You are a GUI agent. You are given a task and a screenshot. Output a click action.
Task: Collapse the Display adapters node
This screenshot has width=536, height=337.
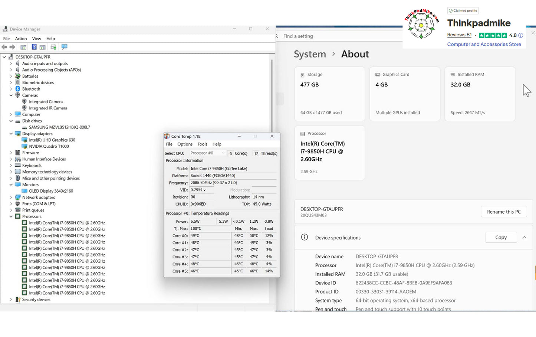coord(11,134)
